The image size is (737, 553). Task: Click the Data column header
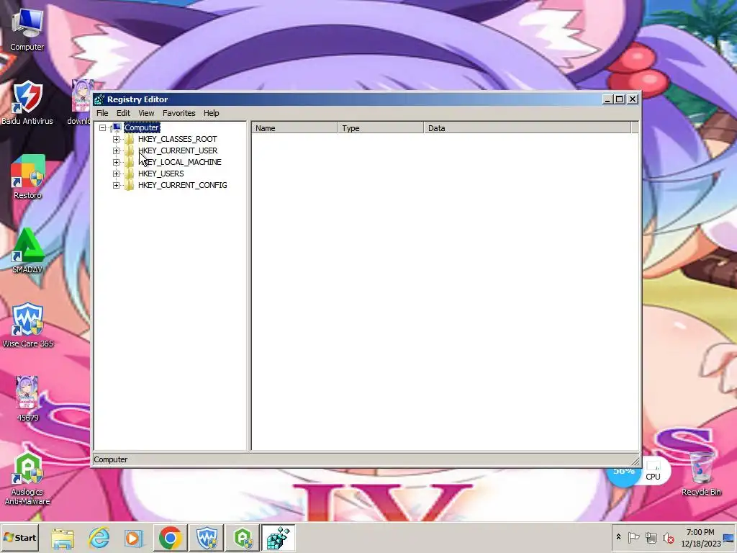[527, 128]
